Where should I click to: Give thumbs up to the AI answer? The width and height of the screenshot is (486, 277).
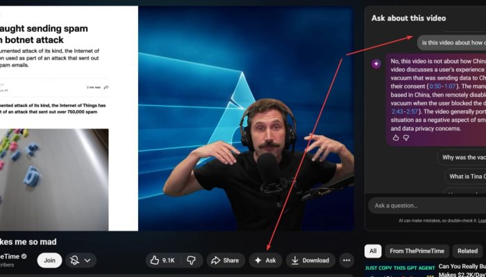pyautogui.click(x=396, y=138)
